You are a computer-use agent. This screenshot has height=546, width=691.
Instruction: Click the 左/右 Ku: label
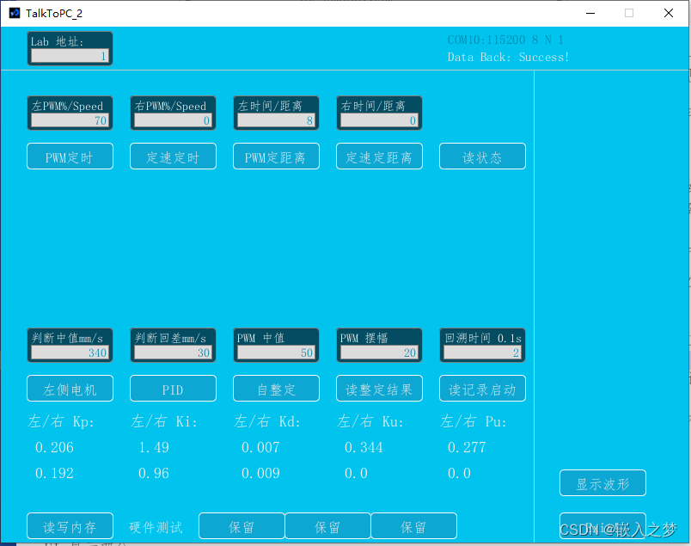click(370, 421)
